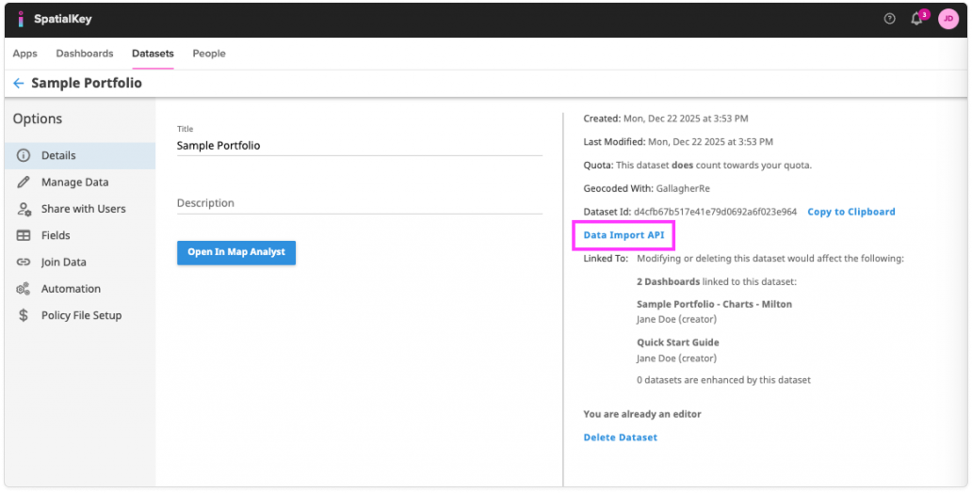972x493 pixels.
Task: Select the Datasets tab
Action: 153,54
